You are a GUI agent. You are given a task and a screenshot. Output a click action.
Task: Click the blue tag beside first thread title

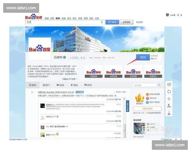(x=80, y=92)
